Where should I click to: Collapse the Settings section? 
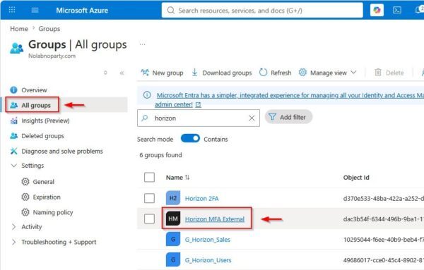(14, 166)
